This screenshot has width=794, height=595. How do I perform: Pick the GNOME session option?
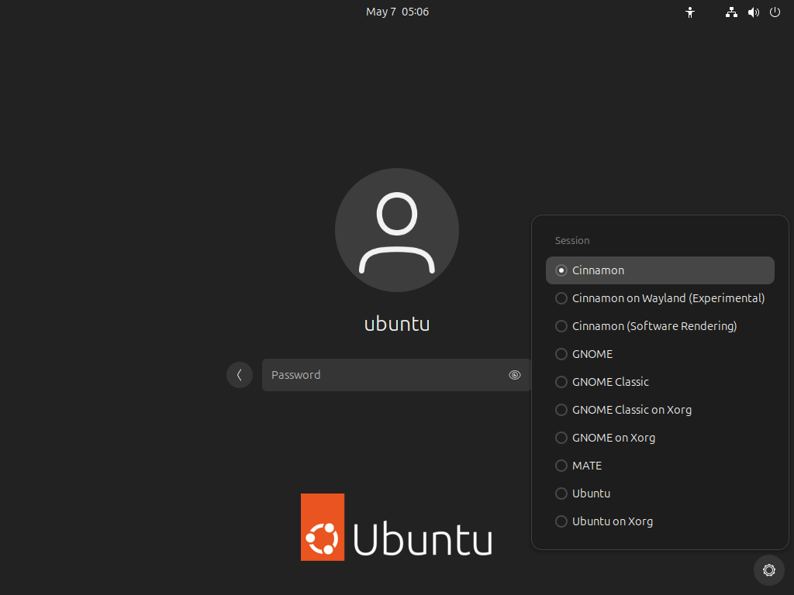point(660,353)
